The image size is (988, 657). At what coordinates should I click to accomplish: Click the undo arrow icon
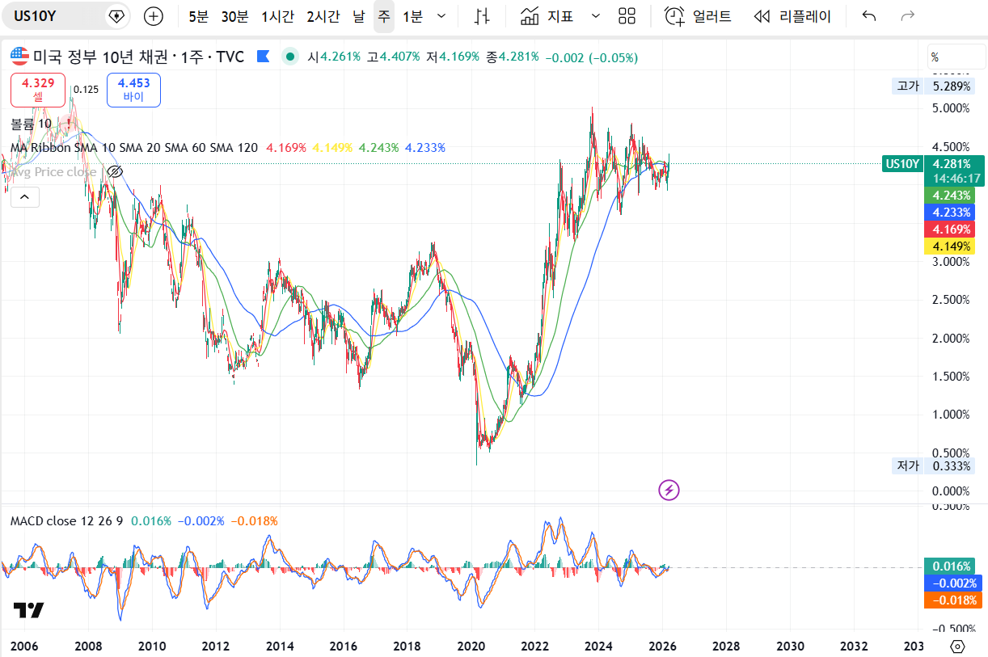[869, 16]
